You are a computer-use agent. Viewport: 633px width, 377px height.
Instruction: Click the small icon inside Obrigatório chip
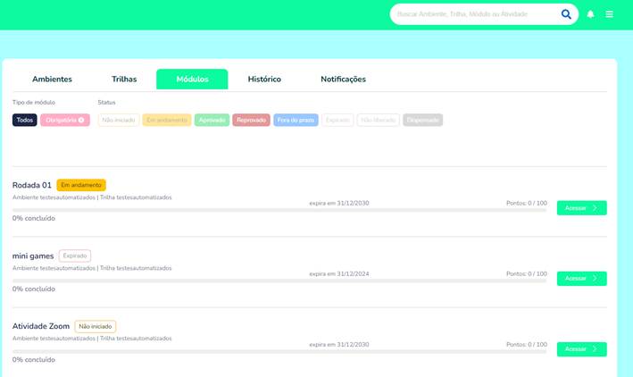pos(81,120)
